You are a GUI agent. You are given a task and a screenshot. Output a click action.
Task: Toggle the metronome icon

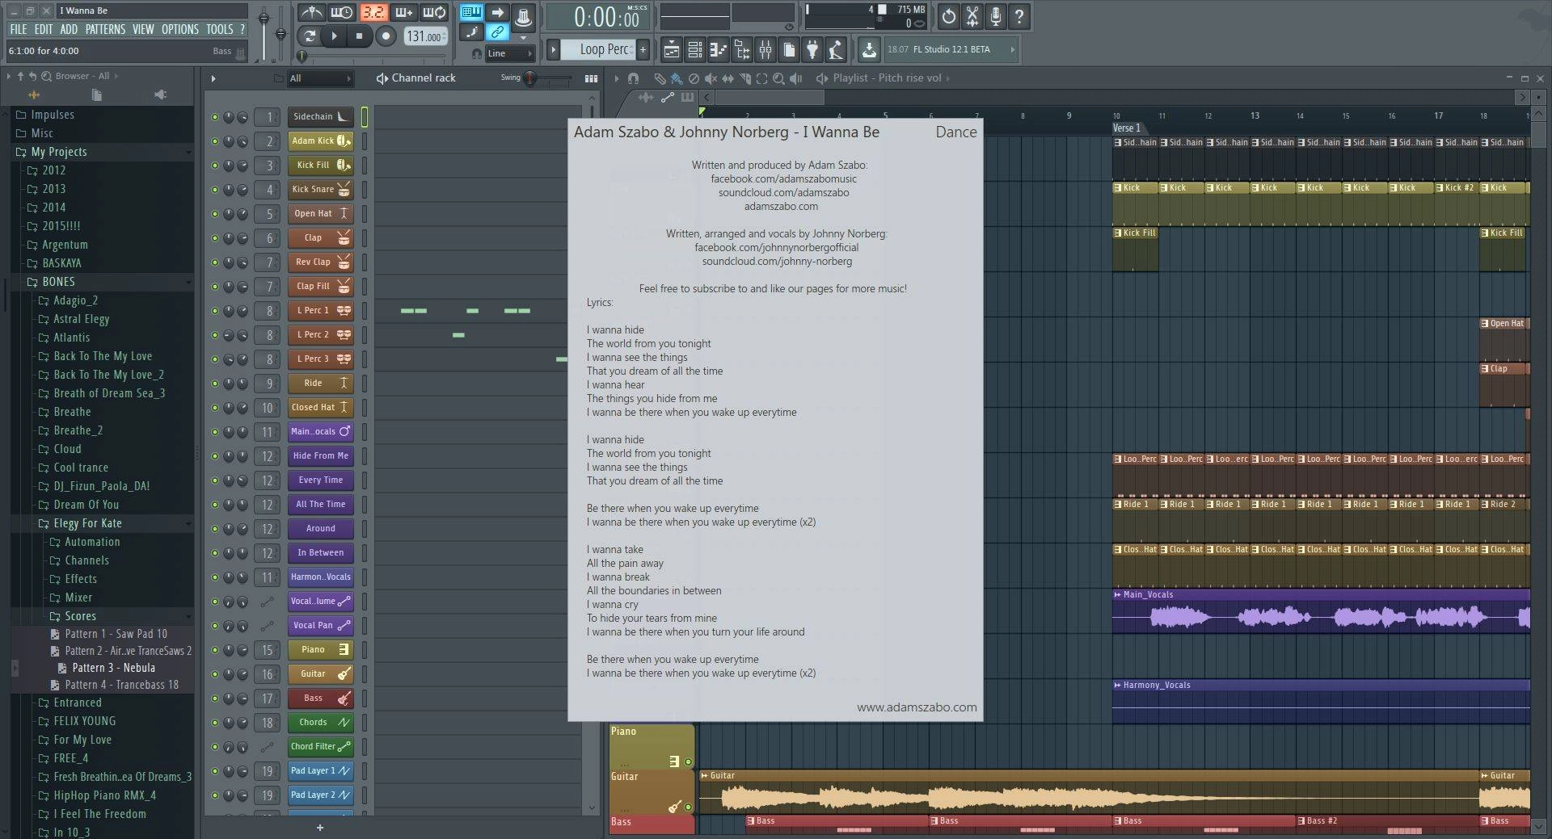(x=311, y=13)
